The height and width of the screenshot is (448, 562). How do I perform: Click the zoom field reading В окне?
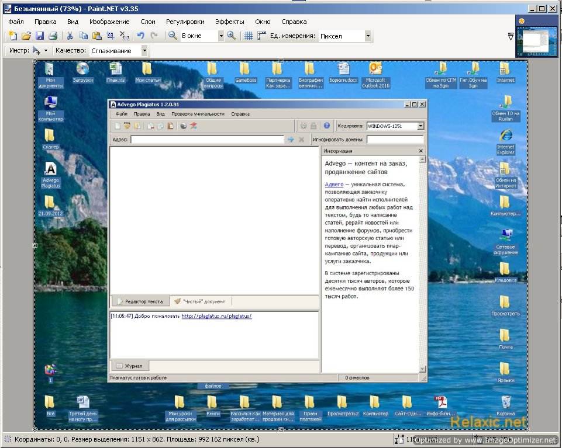pos(199,36)
